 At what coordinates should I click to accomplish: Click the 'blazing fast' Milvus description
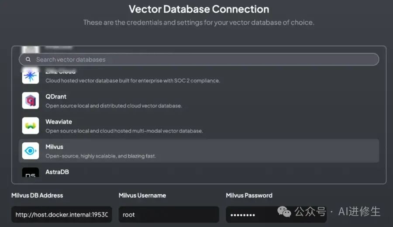tap(100, 156)
